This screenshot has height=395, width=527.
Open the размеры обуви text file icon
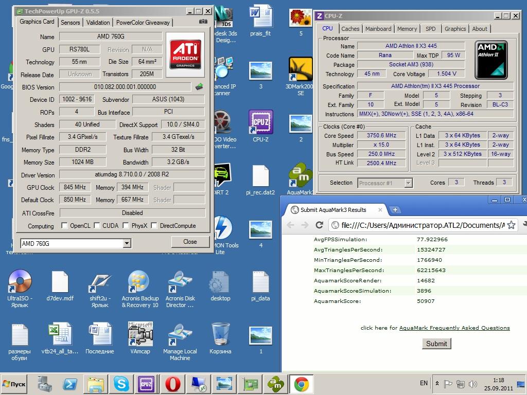20,334
